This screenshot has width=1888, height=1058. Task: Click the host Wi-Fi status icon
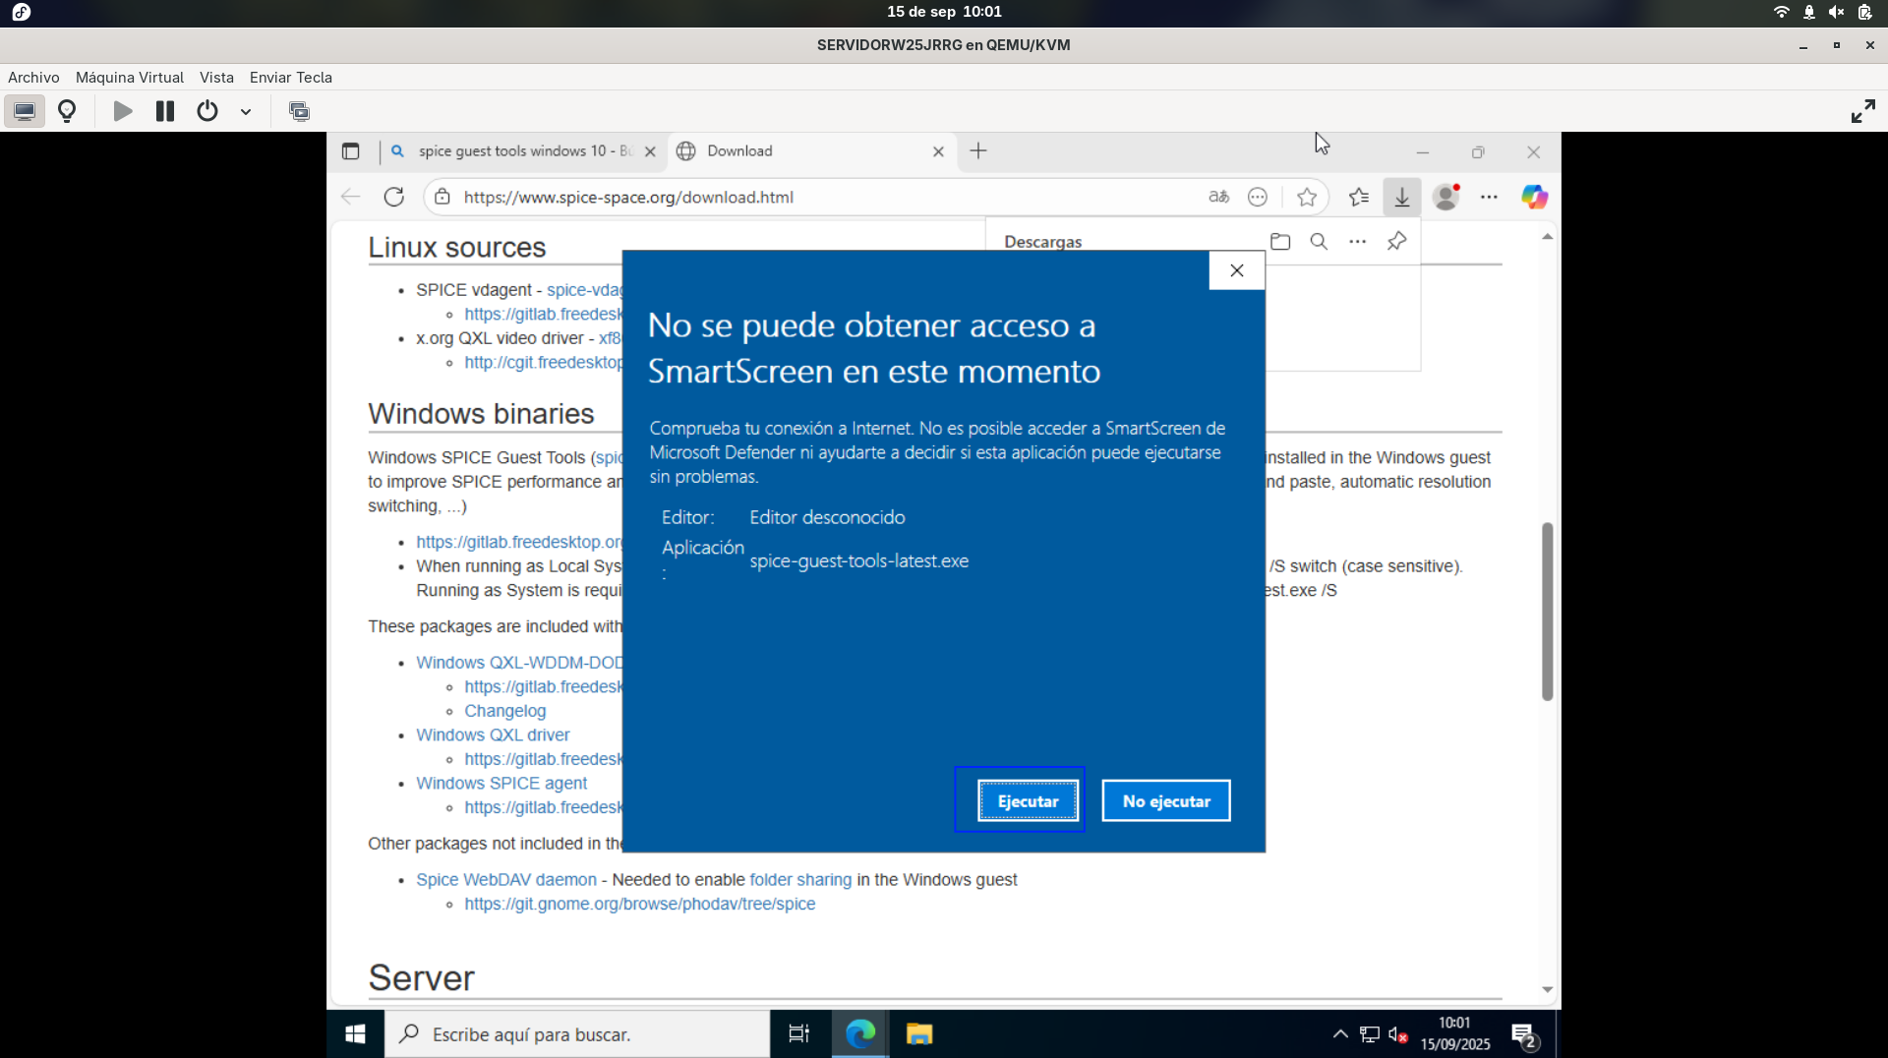(1781, 12)
